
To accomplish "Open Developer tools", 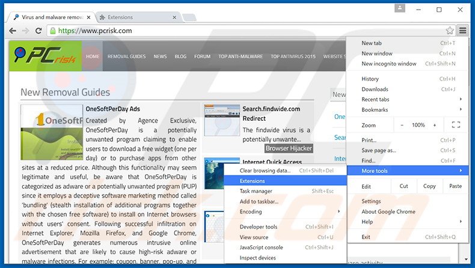I will [x=286, y=227].
